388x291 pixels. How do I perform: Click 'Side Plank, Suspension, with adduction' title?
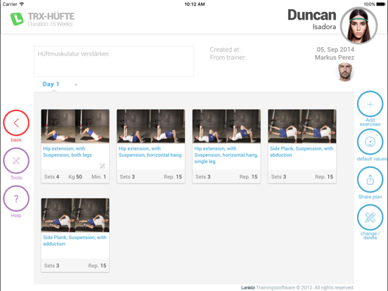tap(75, 240)
